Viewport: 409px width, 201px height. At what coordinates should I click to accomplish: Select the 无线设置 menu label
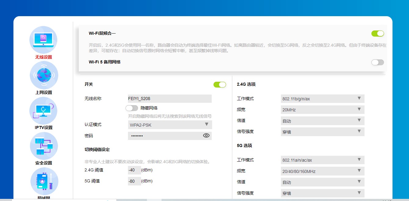point(44,57)
